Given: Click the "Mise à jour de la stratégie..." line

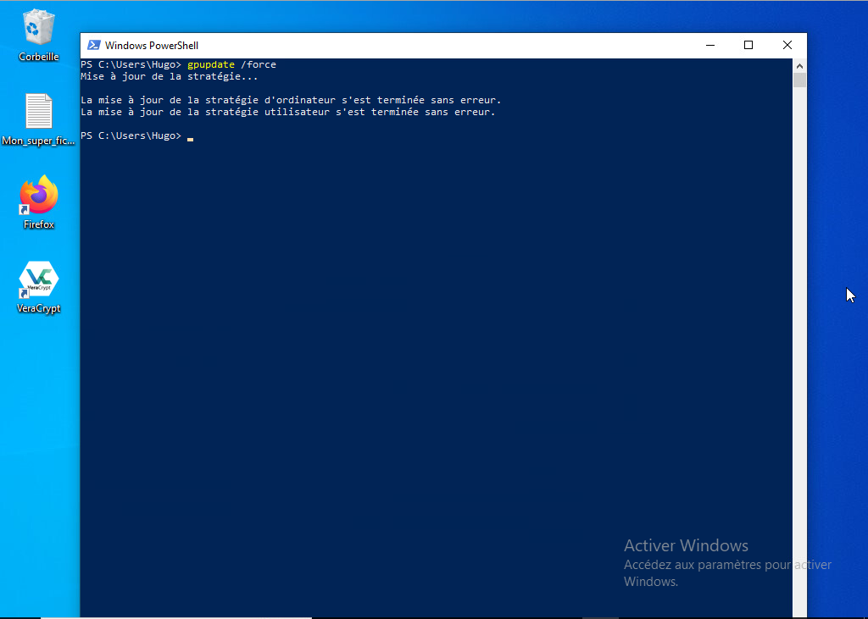Looking at the screenshot, I should (x=169, y=76).
